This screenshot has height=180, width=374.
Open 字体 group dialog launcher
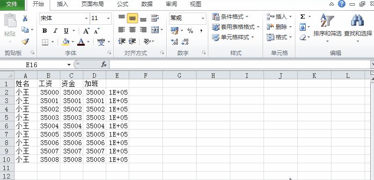(109, 53)
